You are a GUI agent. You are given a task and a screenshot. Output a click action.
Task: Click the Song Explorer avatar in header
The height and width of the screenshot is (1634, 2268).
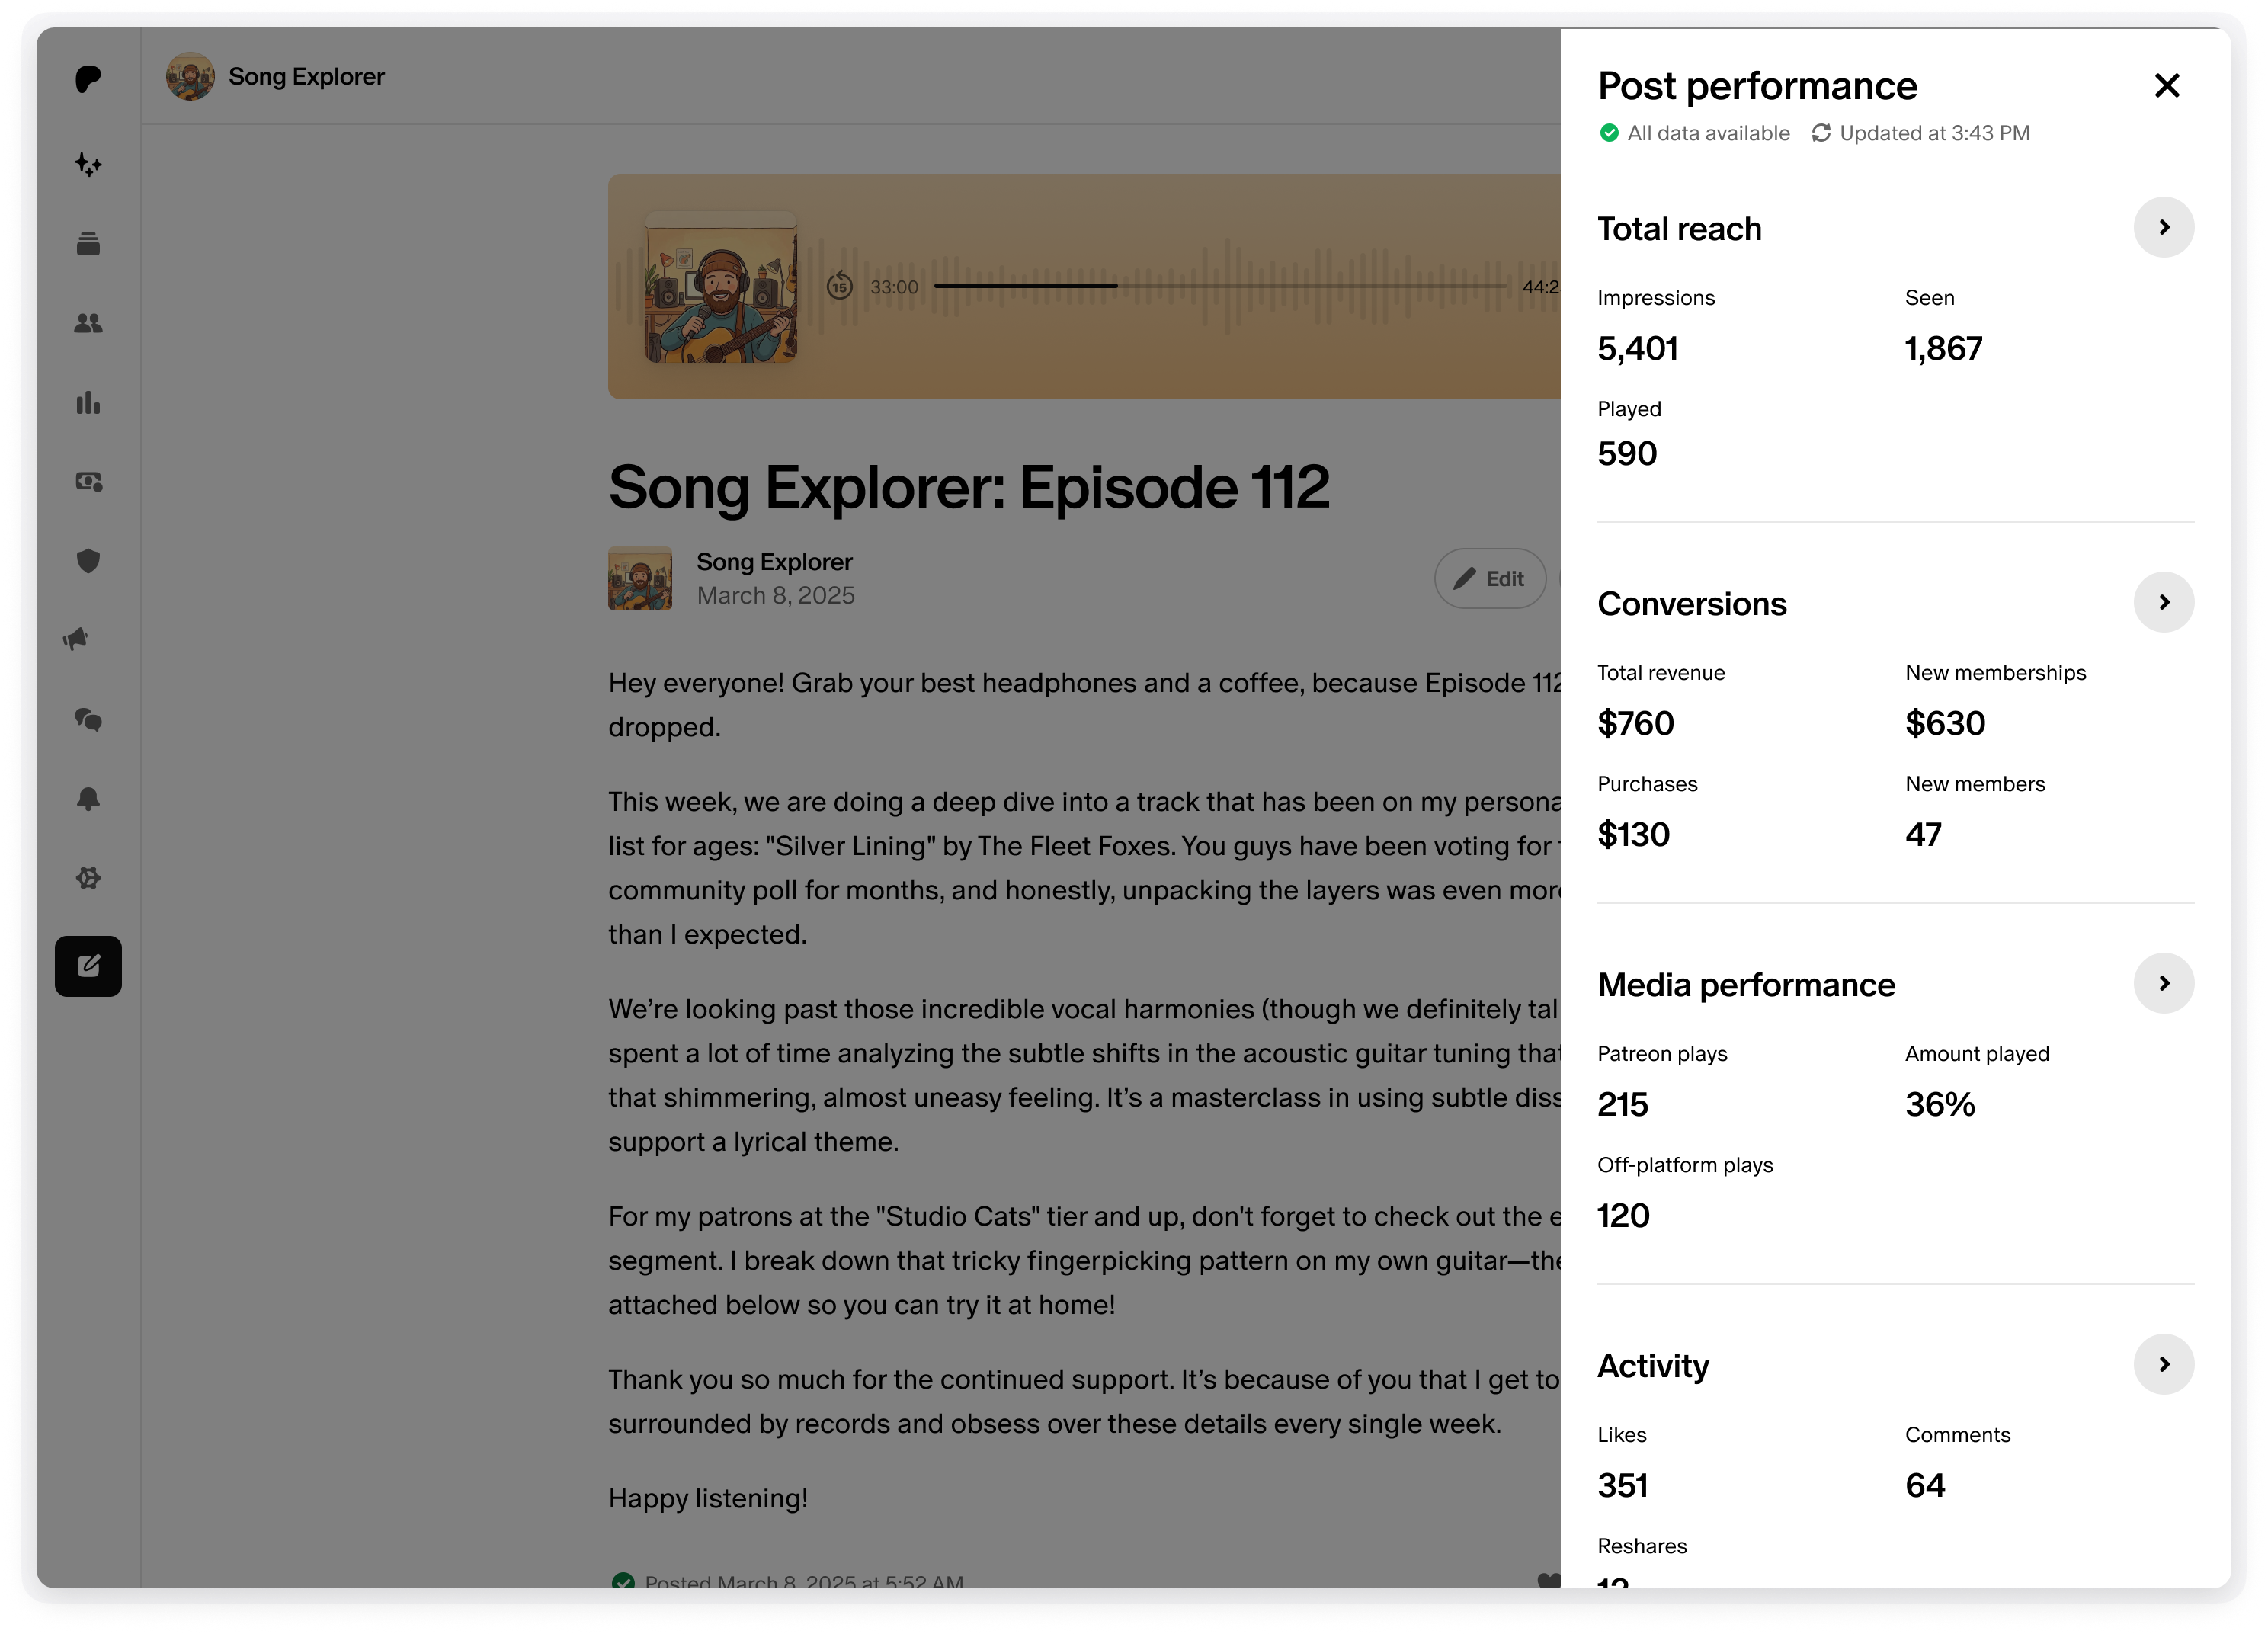point(190,76)
